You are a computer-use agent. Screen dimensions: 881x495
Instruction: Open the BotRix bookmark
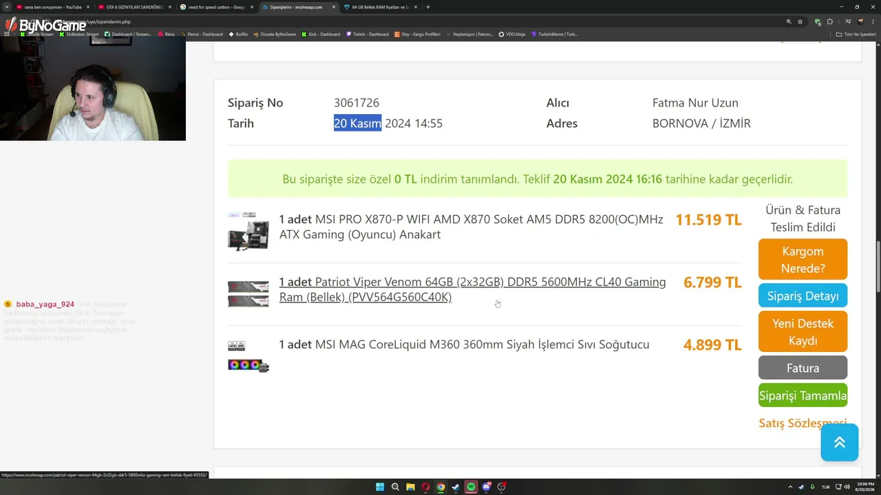point(238,34)
